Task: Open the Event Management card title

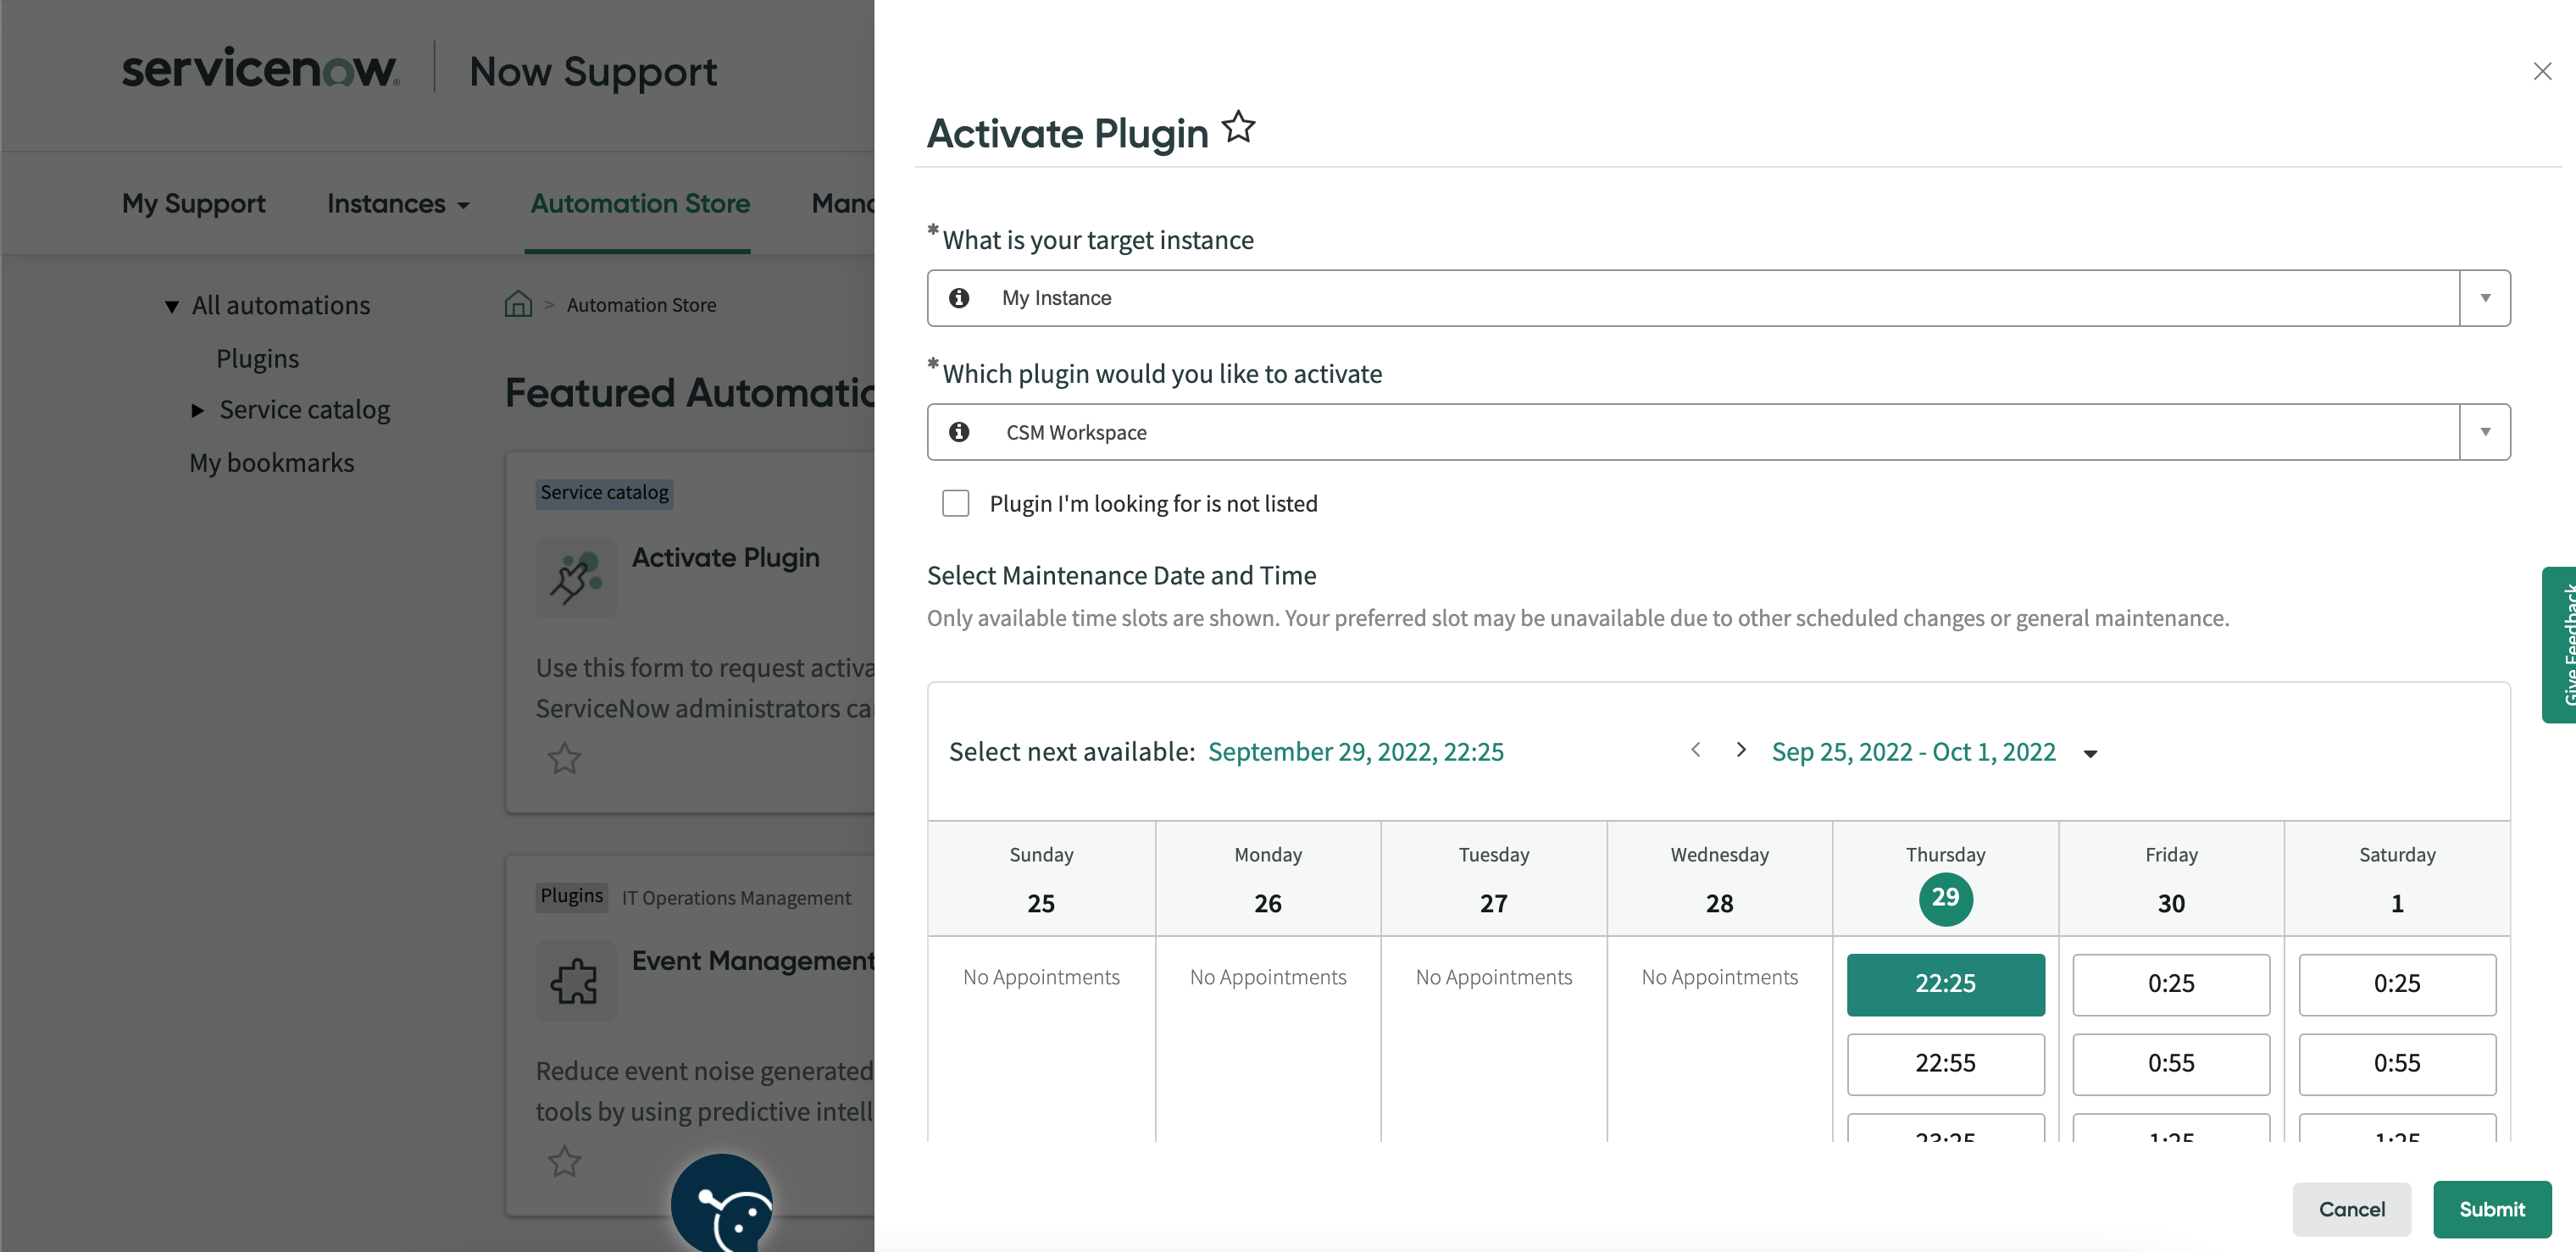Action: click(753, 960)
